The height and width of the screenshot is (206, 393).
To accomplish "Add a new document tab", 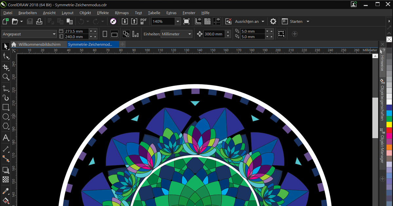I will coord(122,44).
